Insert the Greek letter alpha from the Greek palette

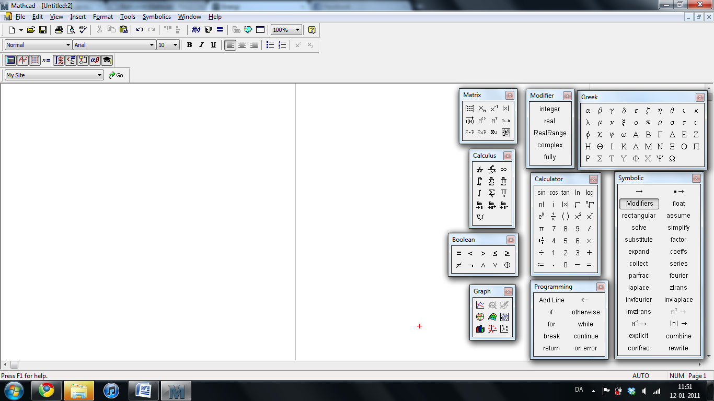[588, 111]
